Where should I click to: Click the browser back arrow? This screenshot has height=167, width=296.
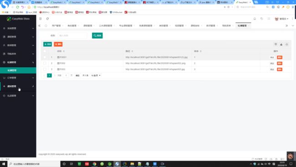tap(12, 7)
